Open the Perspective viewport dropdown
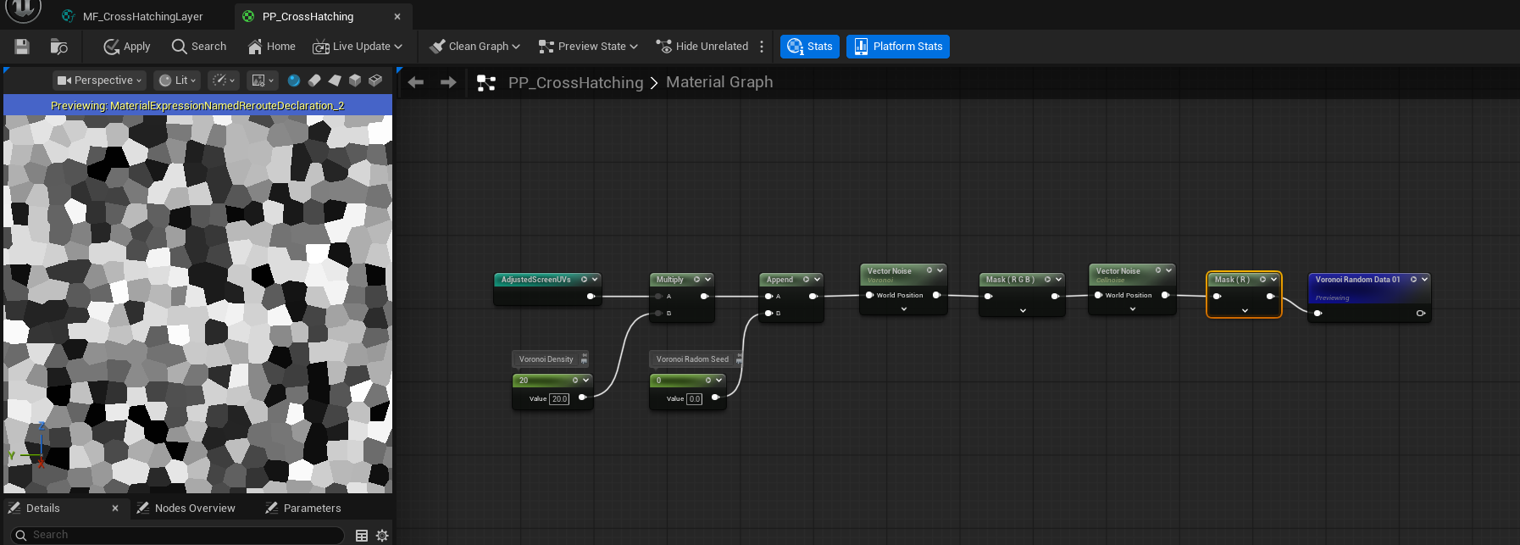Viewport: 1520px width, 545px height. click(99, 81)
